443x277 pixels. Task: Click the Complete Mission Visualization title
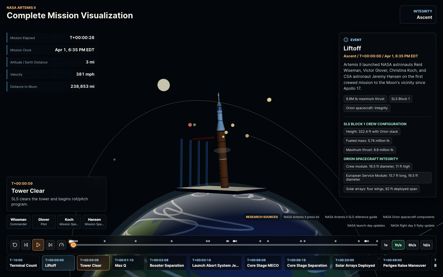tap(70, 16)
